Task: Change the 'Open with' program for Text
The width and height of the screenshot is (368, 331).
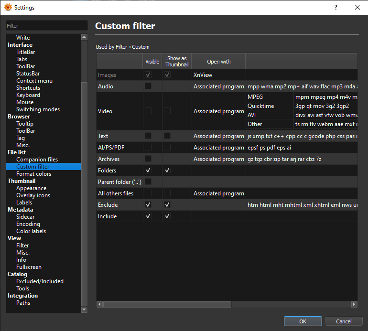Action: 218,136
